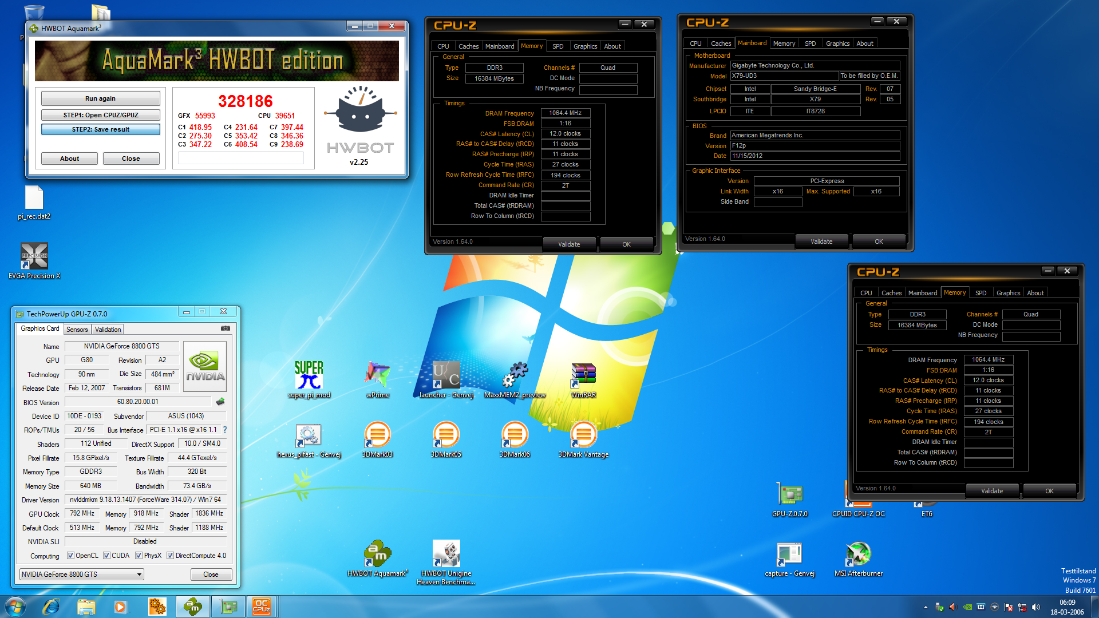The height and width of the screenshot is (618, 1099).
Task: Launch 3DMark03 from the desktop
Action: (x=378, y=441)
